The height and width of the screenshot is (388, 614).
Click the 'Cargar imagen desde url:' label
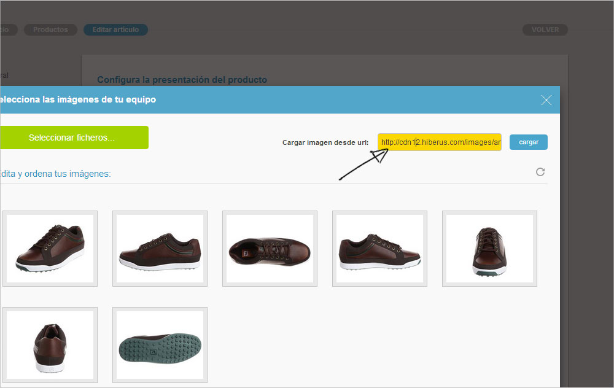pos(325,142)
